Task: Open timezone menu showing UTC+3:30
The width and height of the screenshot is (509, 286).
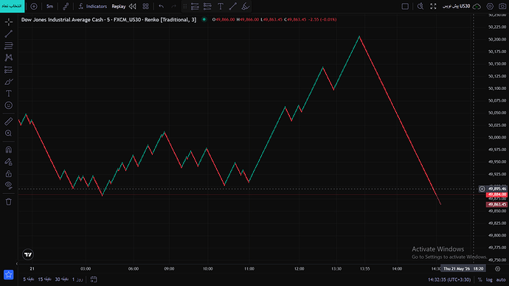Action: click(449, 279)
